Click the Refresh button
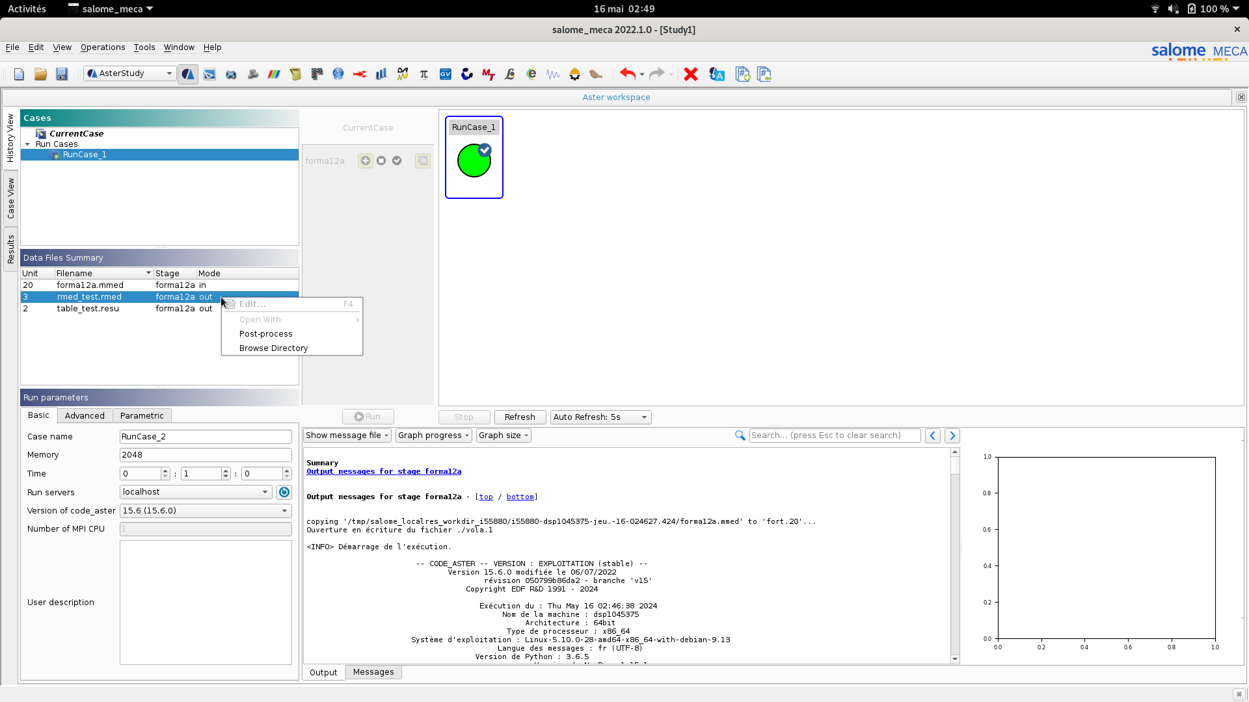The width and height of the screenshot is (1249, 702). click(x=520, y=417)
